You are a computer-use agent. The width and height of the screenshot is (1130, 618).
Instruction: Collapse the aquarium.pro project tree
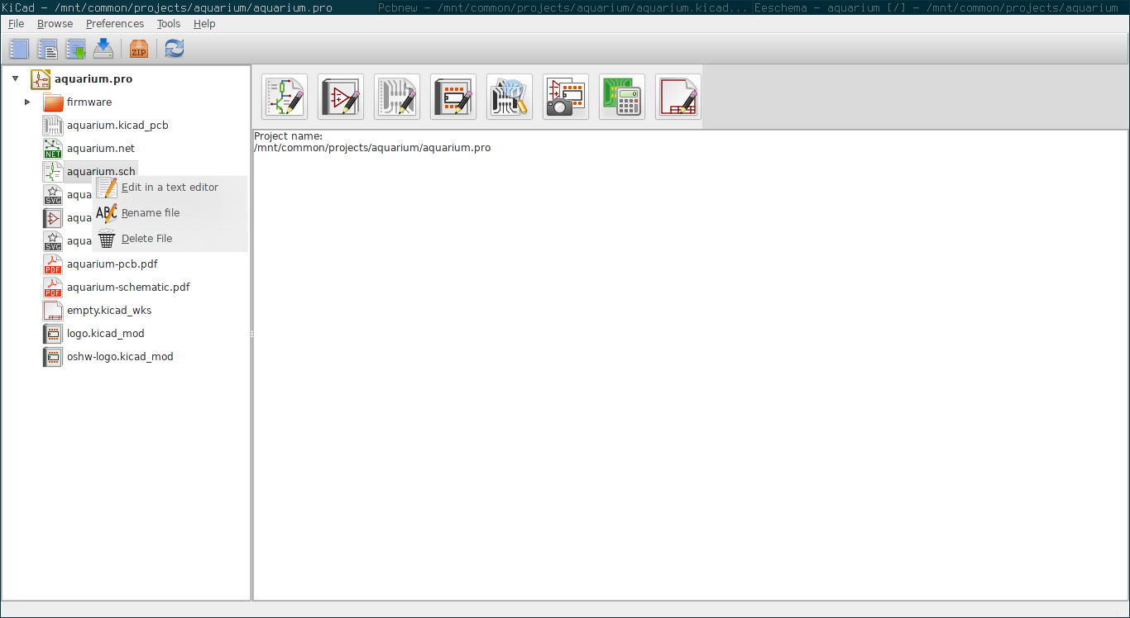tap(15, 78)
